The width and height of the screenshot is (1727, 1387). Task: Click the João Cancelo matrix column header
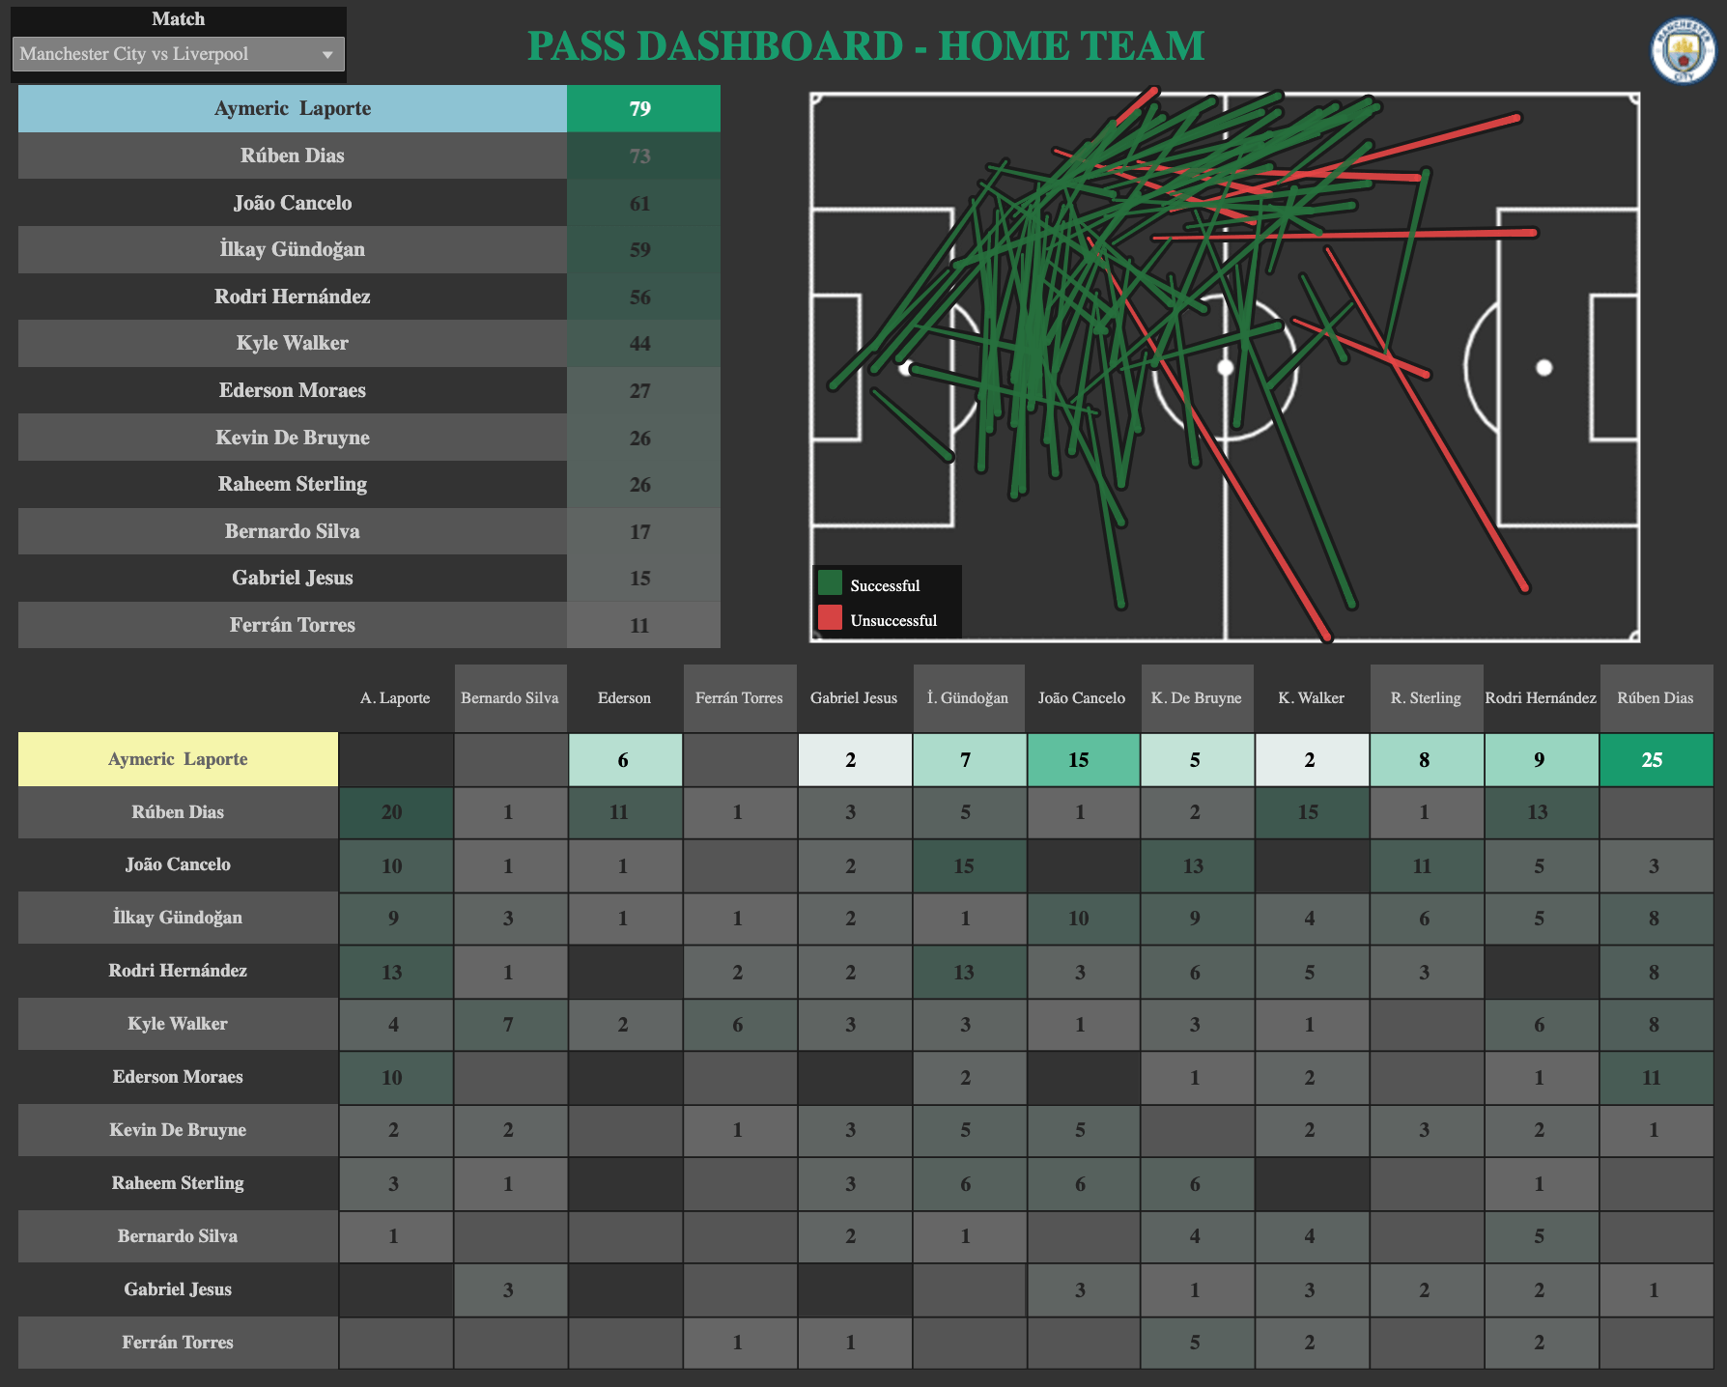1082,697
